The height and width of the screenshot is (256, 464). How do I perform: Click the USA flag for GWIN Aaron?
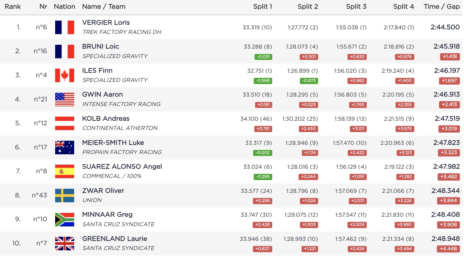coord(64,100)
